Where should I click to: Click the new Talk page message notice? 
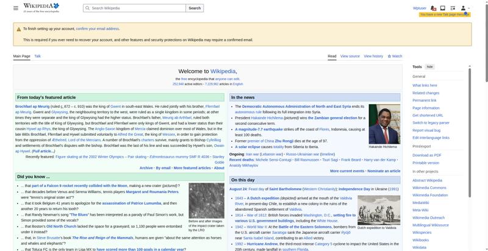(x=445, y=15)
